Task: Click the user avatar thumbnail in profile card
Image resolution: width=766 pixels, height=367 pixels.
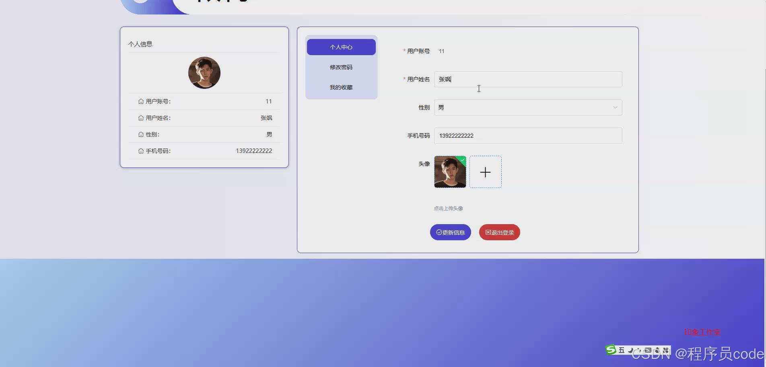Action: click(x=204, y=73)
